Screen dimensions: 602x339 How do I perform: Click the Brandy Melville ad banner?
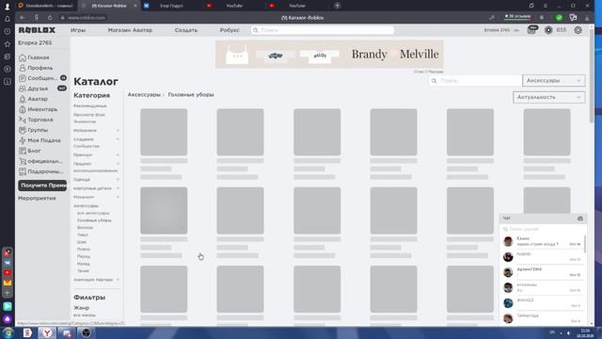tap(329, 55)
